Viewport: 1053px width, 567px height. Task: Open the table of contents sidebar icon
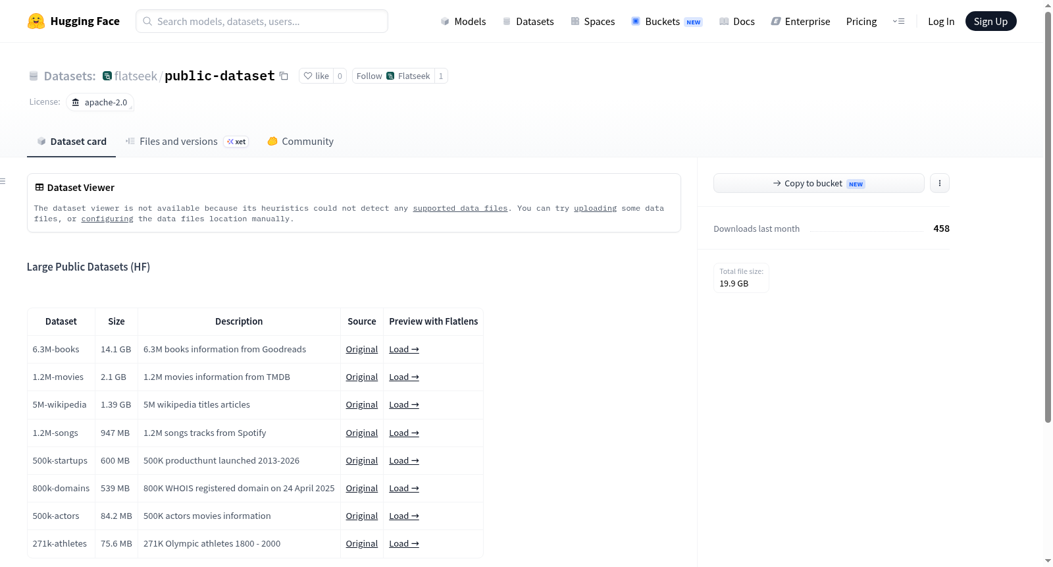coord(3,181)
